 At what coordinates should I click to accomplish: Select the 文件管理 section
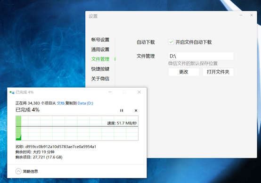click(100, 59)
